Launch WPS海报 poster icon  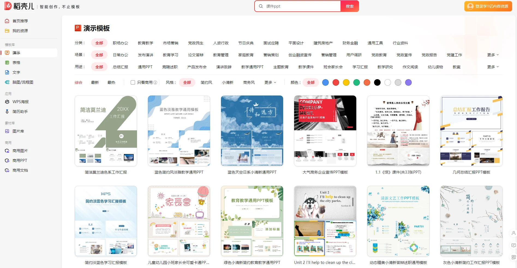tap(7, 102)
